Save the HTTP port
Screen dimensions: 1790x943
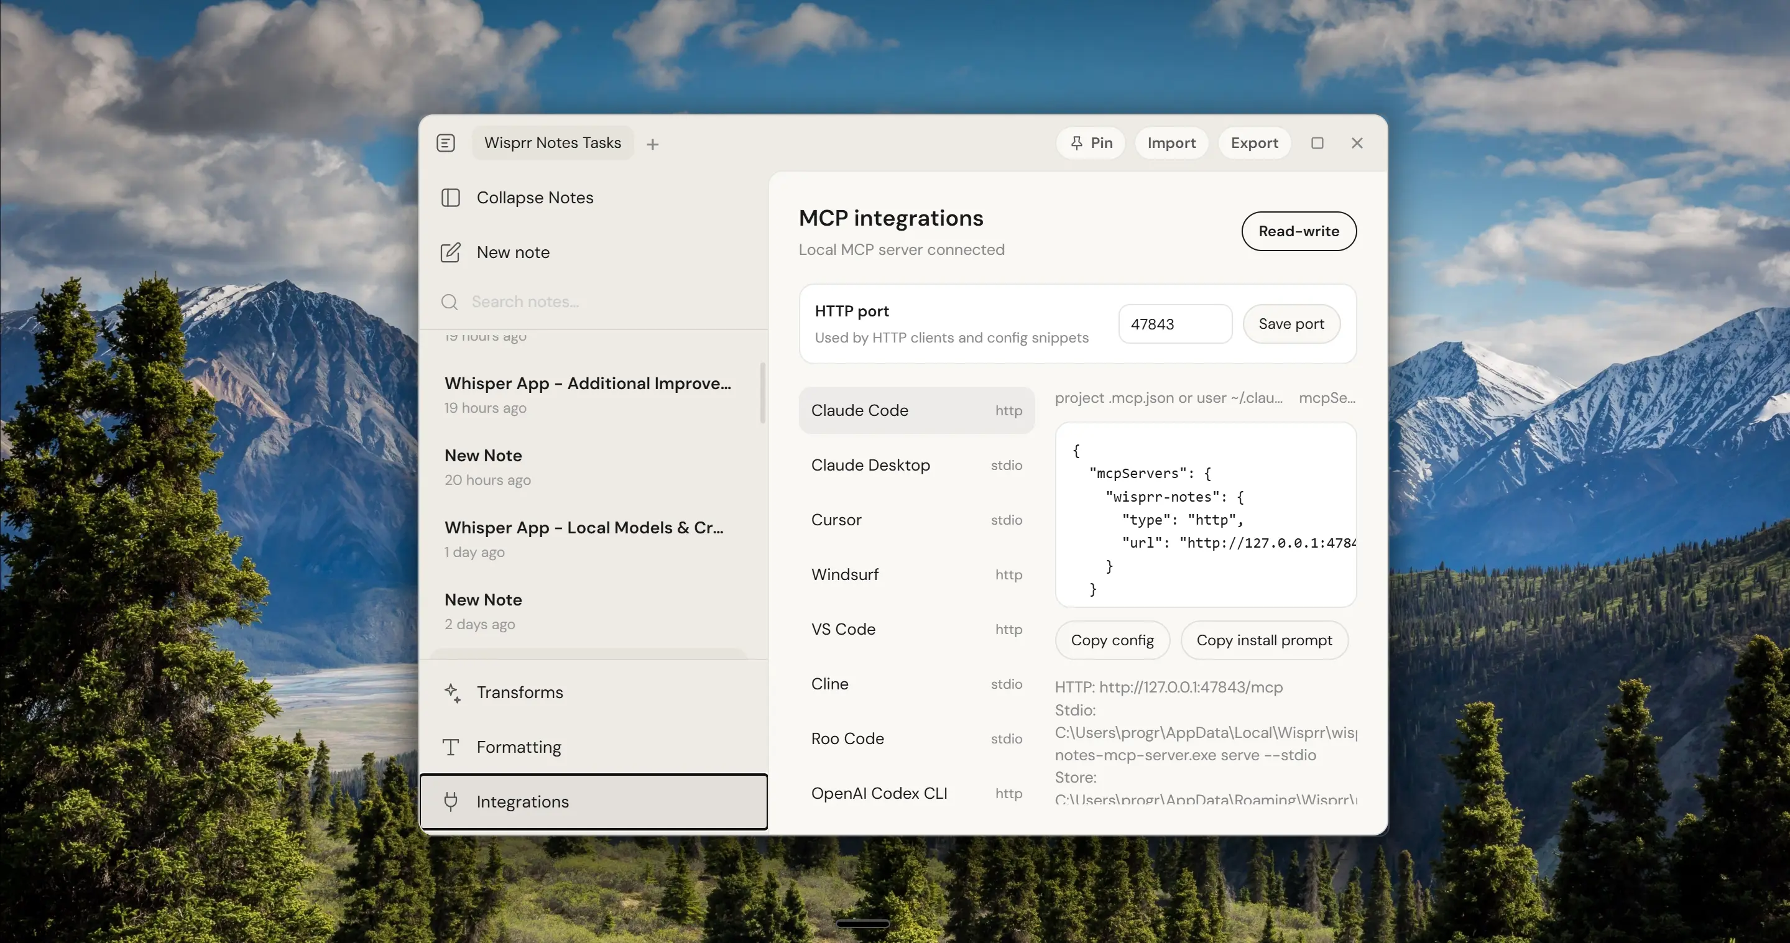click(x=1291, y=324)
